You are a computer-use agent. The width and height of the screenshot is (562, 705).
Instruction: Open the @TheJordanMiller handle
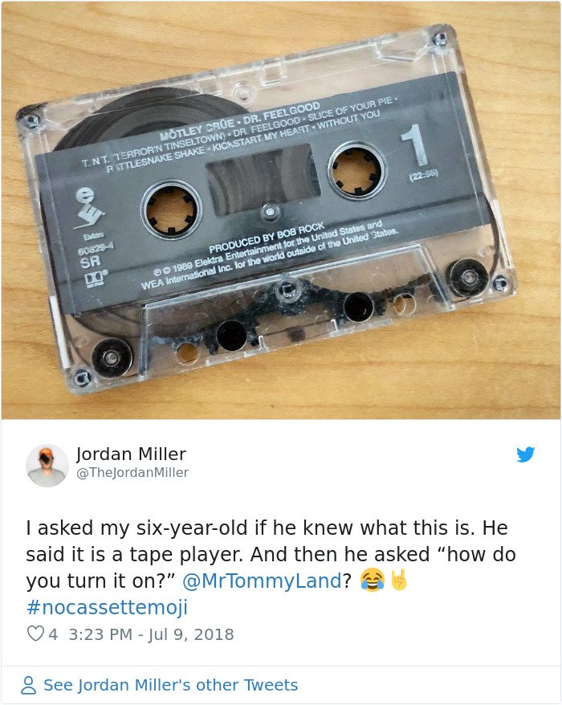[132, 473]
